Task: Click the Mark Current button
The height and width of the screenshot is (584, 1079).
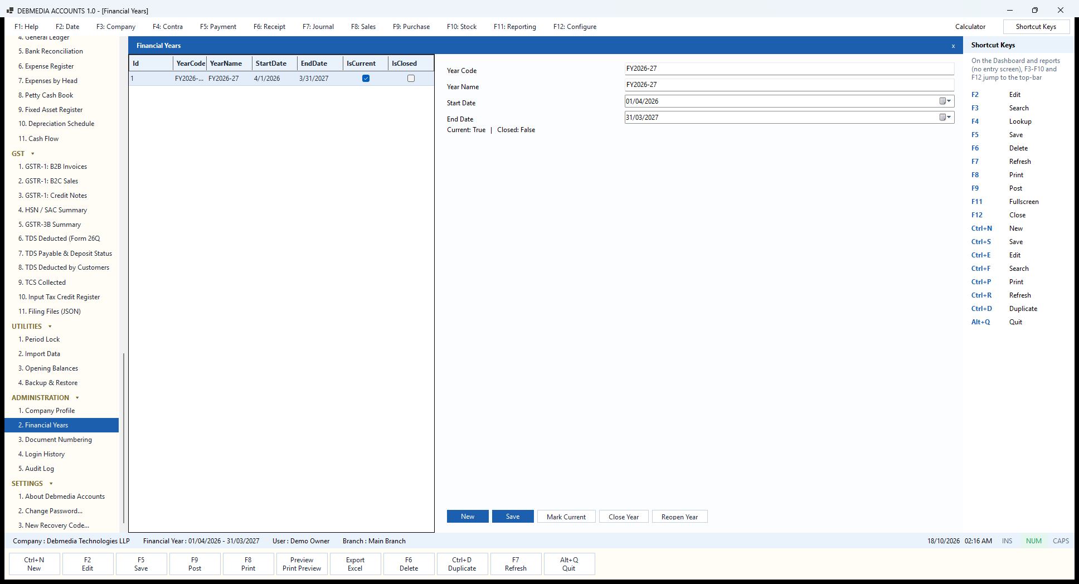Action: click(566, 517)
